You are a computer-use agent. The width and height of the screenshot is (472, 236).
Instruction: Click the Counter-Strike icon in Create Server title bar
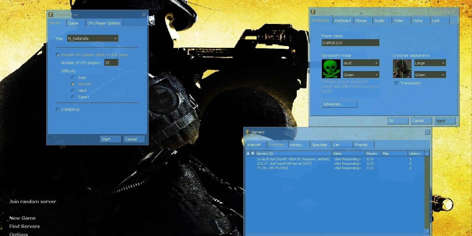[x=51, y=15]
